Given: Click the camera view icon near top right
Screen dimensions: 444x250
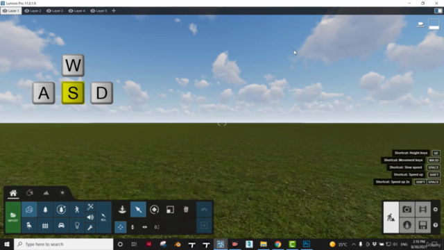Looking at the screenshot, I should pyautogui.click(x=421, y=24).
